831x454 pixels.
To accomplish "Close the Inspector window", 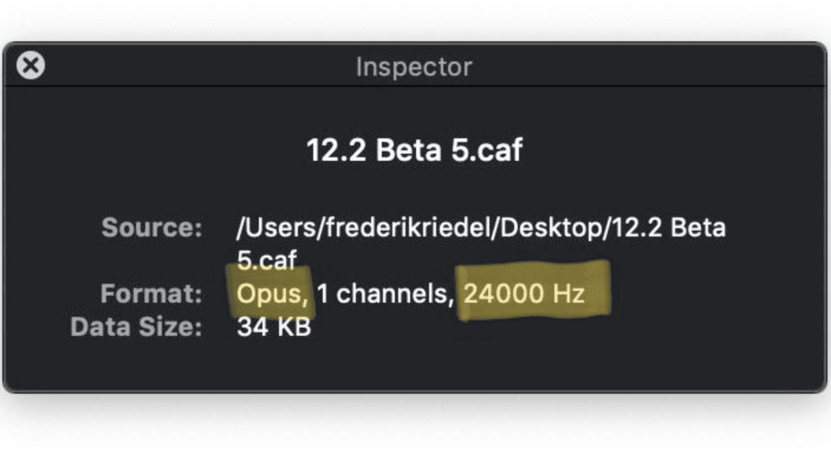I will [30, 66].
